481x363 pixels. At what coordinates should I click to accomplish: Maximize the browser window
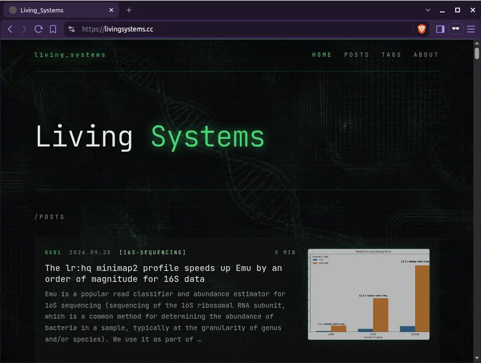click(x=458, y=10)
